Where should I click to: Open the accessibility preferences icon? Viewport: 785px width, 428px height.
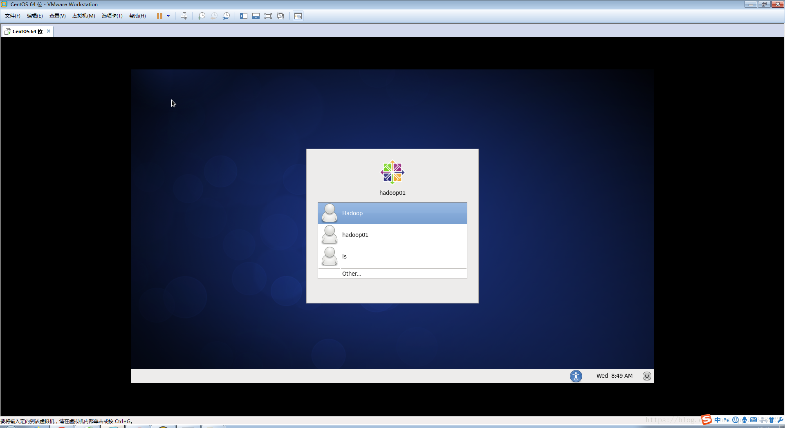coord(576,376)
